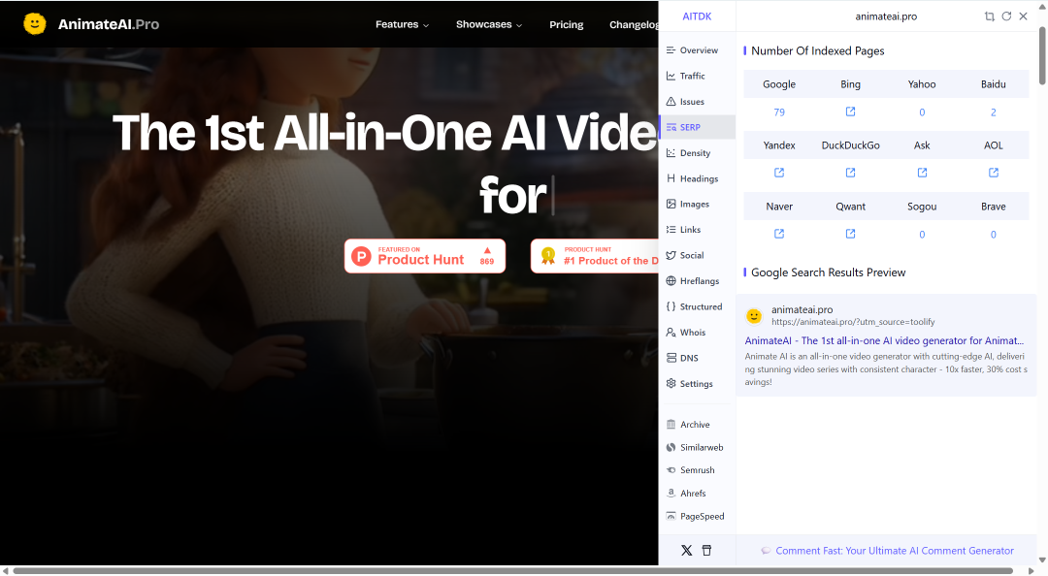The image size is (1048, 576).
Task: Expand the Showcases dropdown in navbar
Action: tap(488, 24)
